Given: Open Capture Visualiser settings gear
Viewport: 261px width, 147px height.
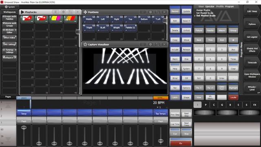Looking at the screenshot, I should pos(150,45).
